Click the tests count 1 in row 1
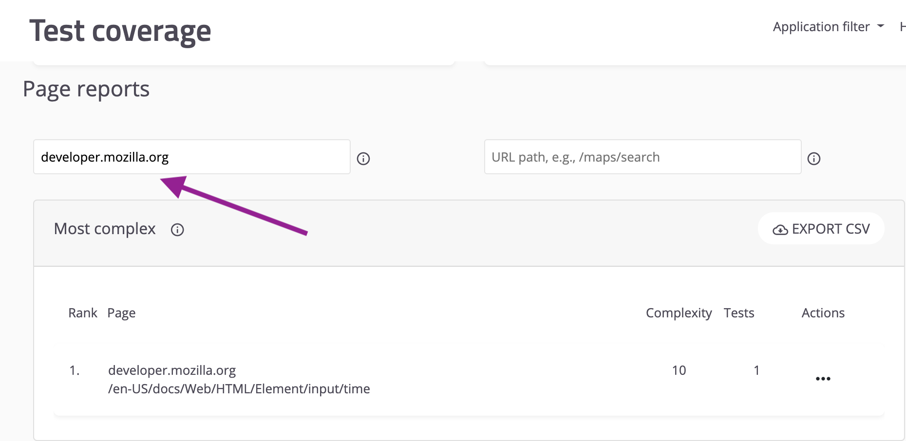 (756, 370)
